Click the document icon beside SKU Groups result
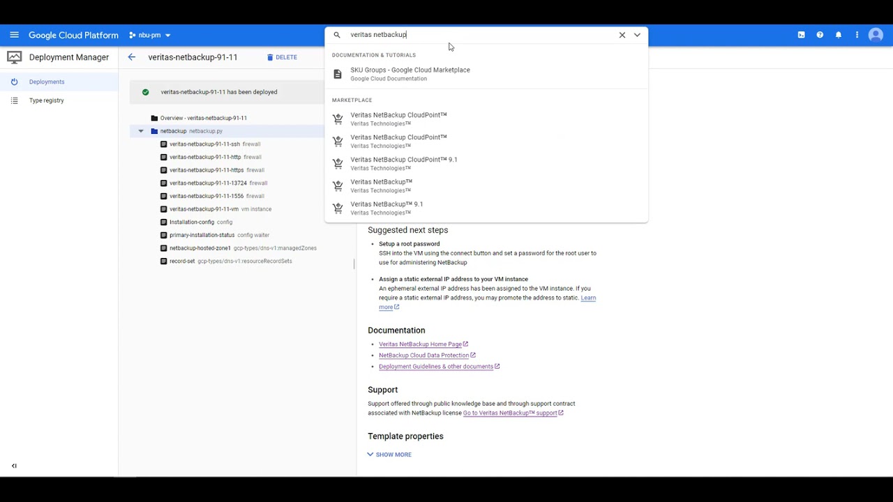 click(338, 74)
